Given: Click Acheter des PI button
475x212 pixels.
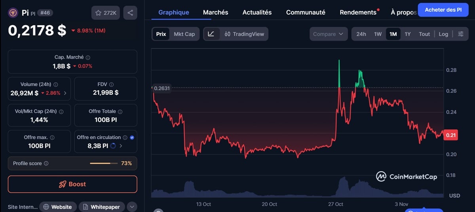Looking at the screenshot, I should pyautogui.click(x=443, y=9).
